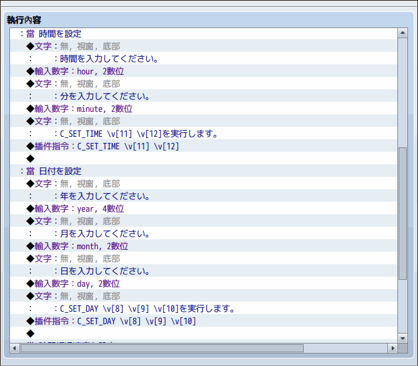Select the line '年を入力してください。'
The height and width of the screenshot is (366, 418).
tap(204, 196)
